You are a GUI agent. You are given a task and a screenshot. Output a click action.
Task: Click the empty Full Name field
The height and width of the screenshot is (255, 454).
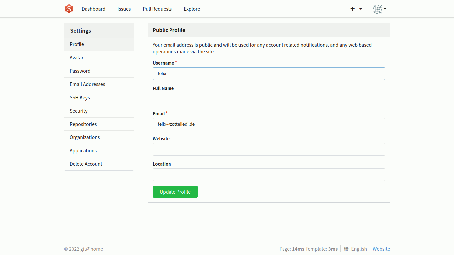(269, 99)
